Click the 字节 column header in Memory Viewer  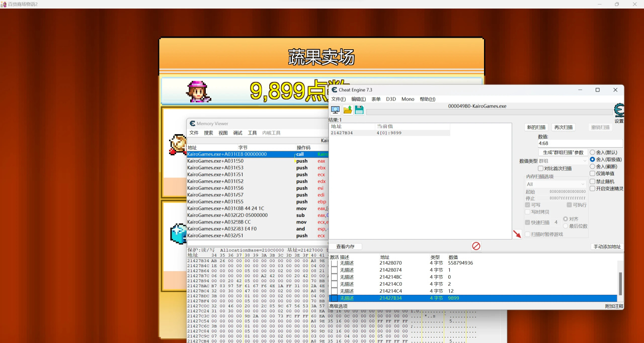pos(243,148)
